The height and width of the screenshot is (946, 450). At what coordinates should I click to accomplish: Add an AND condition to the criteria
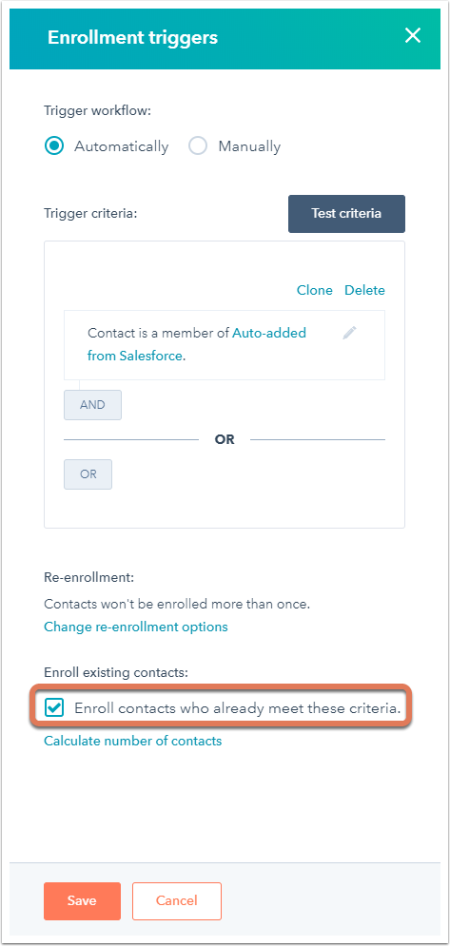point(92,405)
